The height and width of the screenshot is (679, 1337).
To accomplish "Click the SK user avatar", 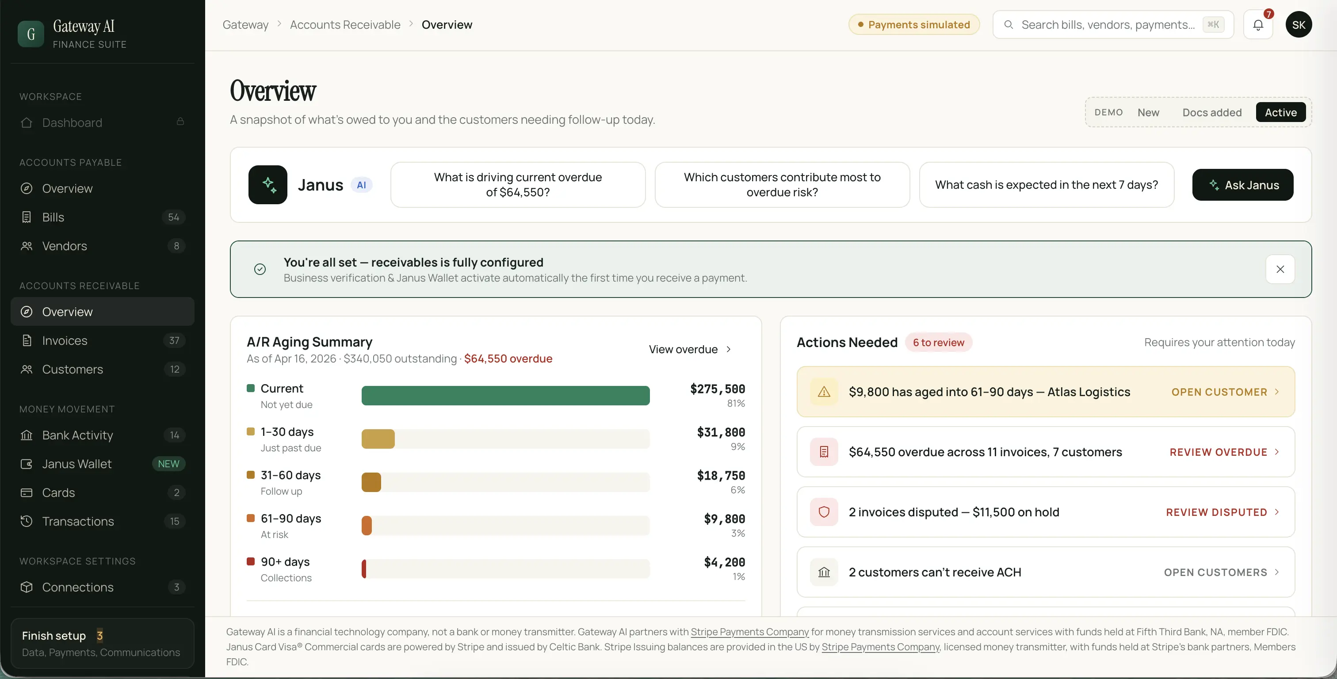I will pos(1299,24).
